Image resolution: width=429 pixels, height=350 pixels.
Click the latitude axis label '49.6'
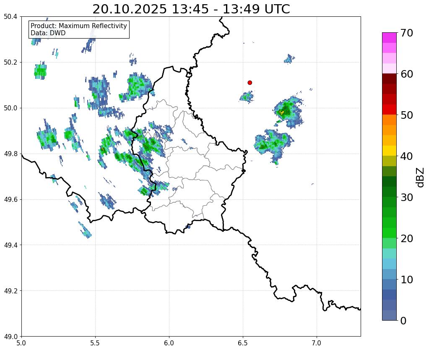(x=10, y=200)
